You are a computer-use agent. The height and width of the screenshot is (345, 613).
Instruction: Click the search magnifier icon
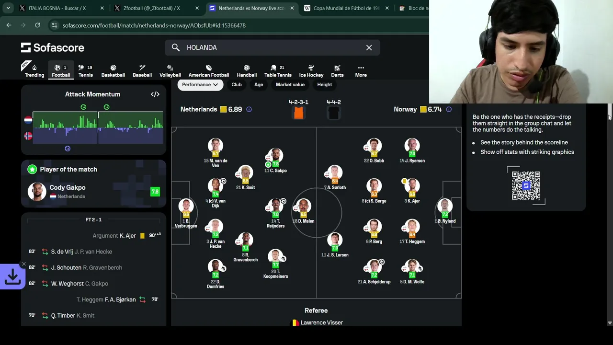[x=176, y=47]
